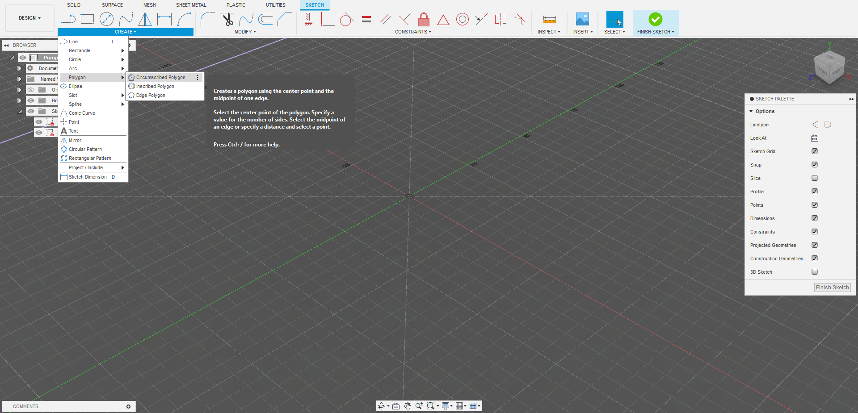This screenshot has height=413, width=858.
Task: Activate the Fit Point Spline toolbar icon
Action: pos(126,19)
